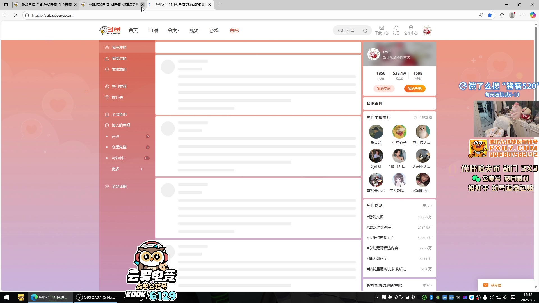The width and height of the screenshot is (539, 303).
Task: Go to the 视频 navigation tab
Action: click(194, 30)
